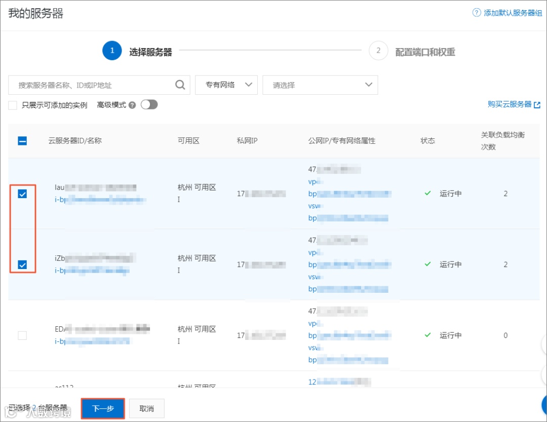Click the 取消 button
The width and height of the screenshot is (547, 422).
146,408
